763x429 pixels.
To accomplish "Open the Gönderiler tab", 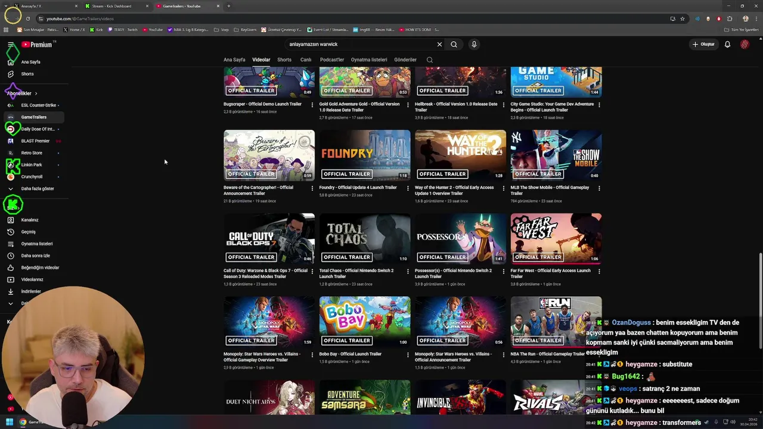I will coord(405,60).
